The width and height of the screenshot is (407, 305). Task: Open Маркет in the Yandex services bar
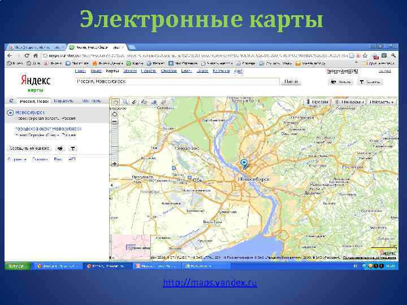tap(130, 71)
